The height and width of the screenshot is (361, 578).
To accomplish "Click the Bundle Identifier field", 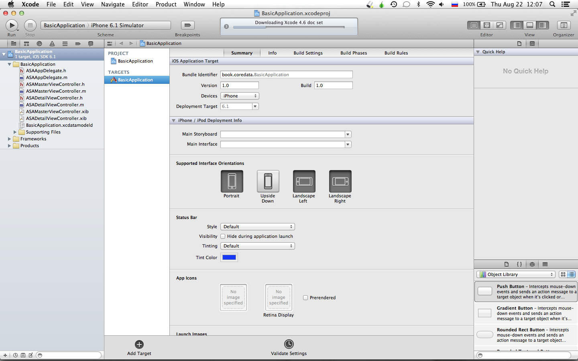I will 287,75.
